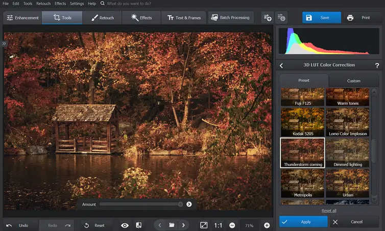Click the 71% zoom level field
This screenshot has height=231, width=385.
click(x=249, y=225)
